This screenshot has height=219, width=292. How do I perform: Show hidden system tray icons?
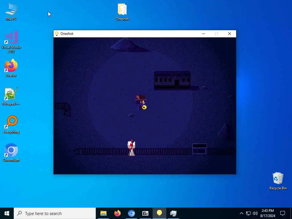point(241,213)
